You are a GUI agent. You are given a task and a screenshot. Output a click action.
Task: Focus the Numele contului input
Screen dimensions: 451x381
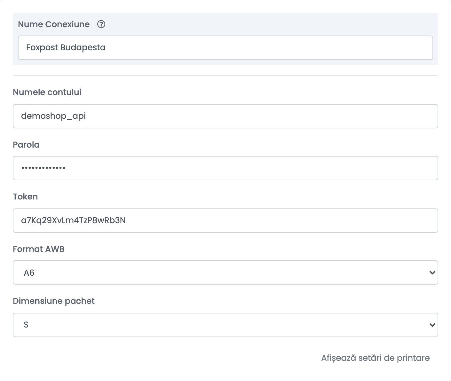[x=225, y=116]
